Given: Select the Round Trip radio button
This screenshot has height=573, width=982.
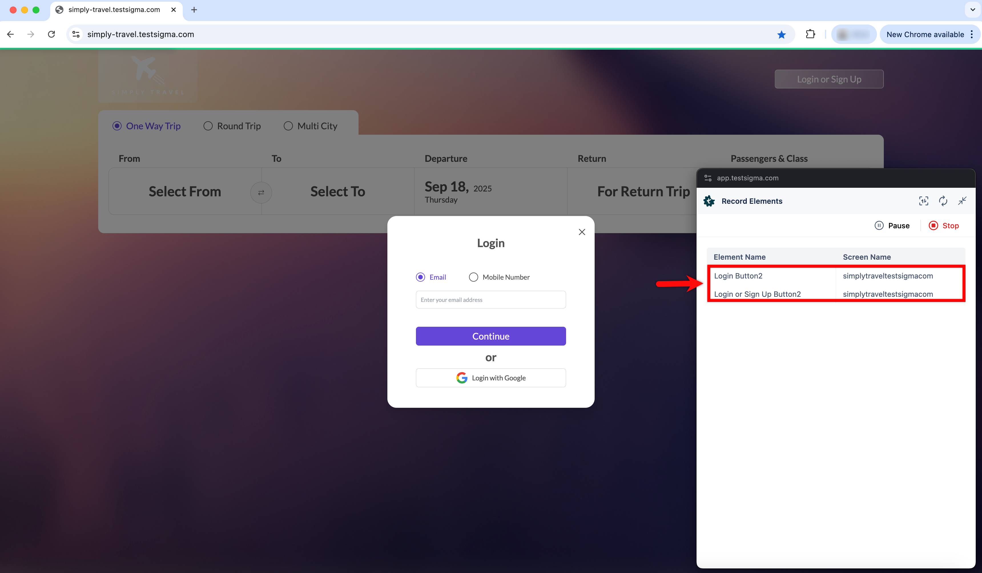Looking at the screenshot, I should point(208,126).
